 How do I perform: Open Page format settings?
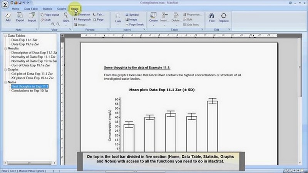coord(99,20)
